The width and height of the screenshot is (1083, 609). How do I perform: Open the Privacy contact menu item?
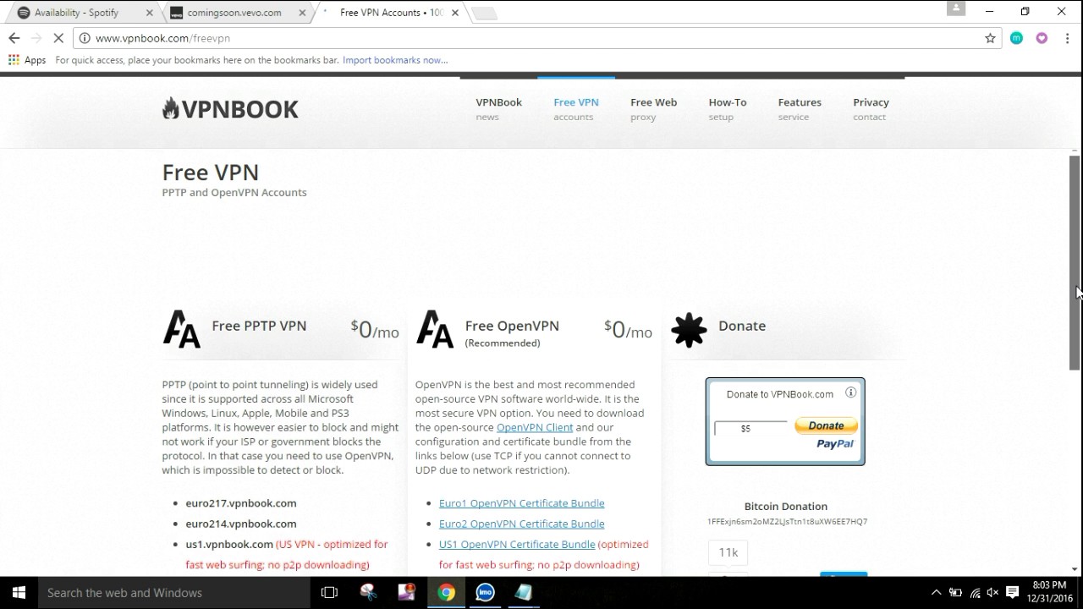[871, 109]
